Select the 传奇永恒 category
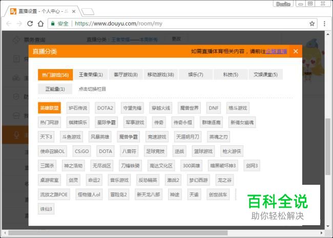Screen dimensions: 333x238 pos(183,122)
